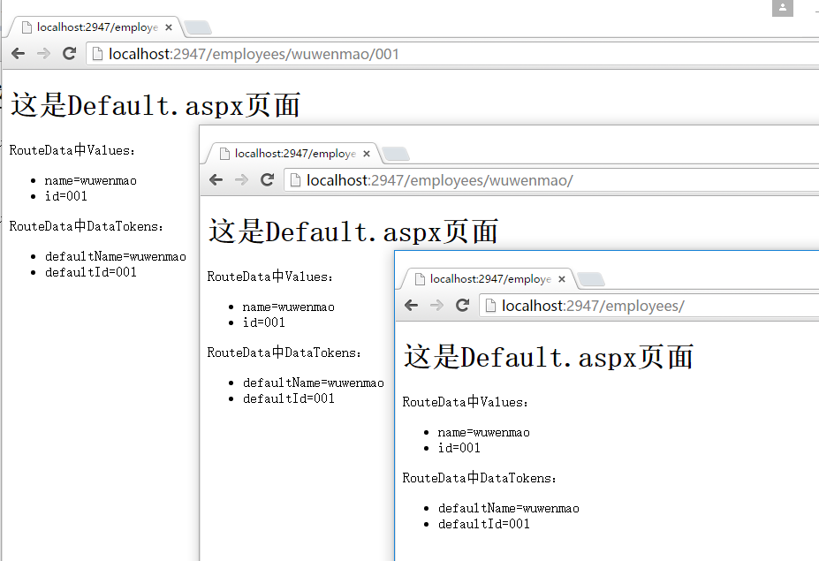
Task: Click the Default.aspx heading in the employees/wuwenmao/ window
Action: tap(353, 231)
